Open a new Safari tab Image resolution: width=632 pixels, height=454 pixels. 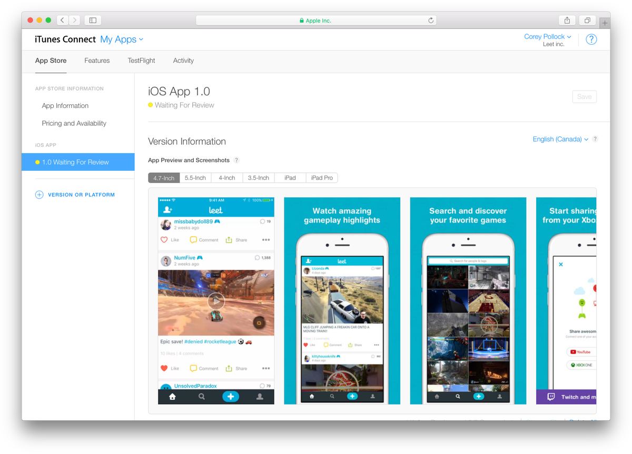tap(605, 23)
